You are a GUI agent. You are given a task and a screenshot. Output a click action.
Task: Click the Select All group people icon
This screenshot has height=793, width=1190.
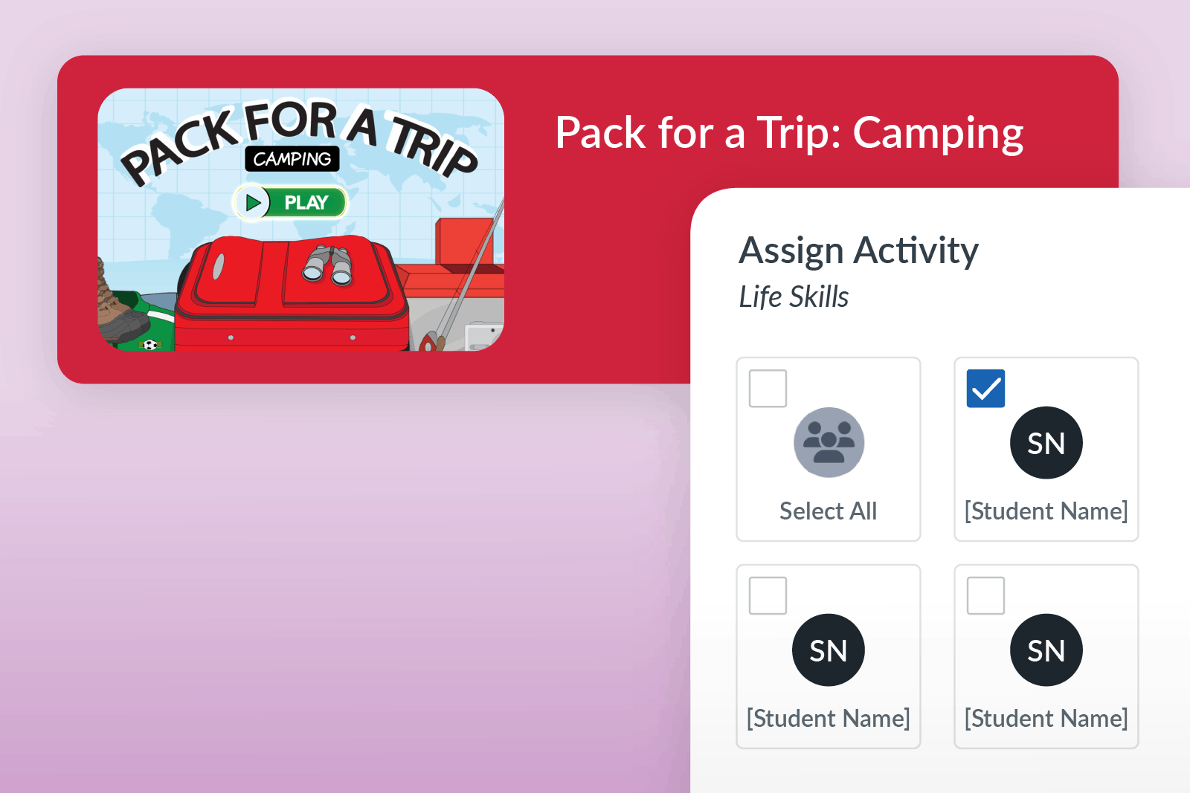click(829, 442)
